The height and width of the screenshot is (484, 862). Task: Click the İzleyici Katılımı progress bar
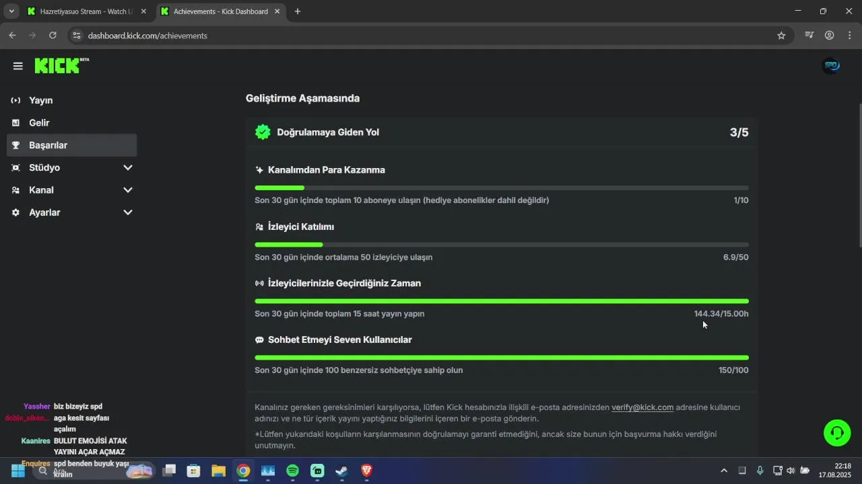pyautogui.click(x=502, y=245)
